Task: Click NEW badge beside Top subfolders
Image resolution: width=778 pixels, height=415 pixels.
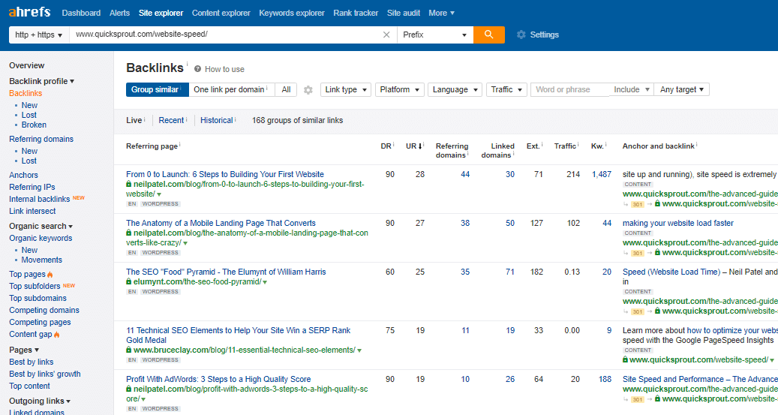Action: pos(69,285)
